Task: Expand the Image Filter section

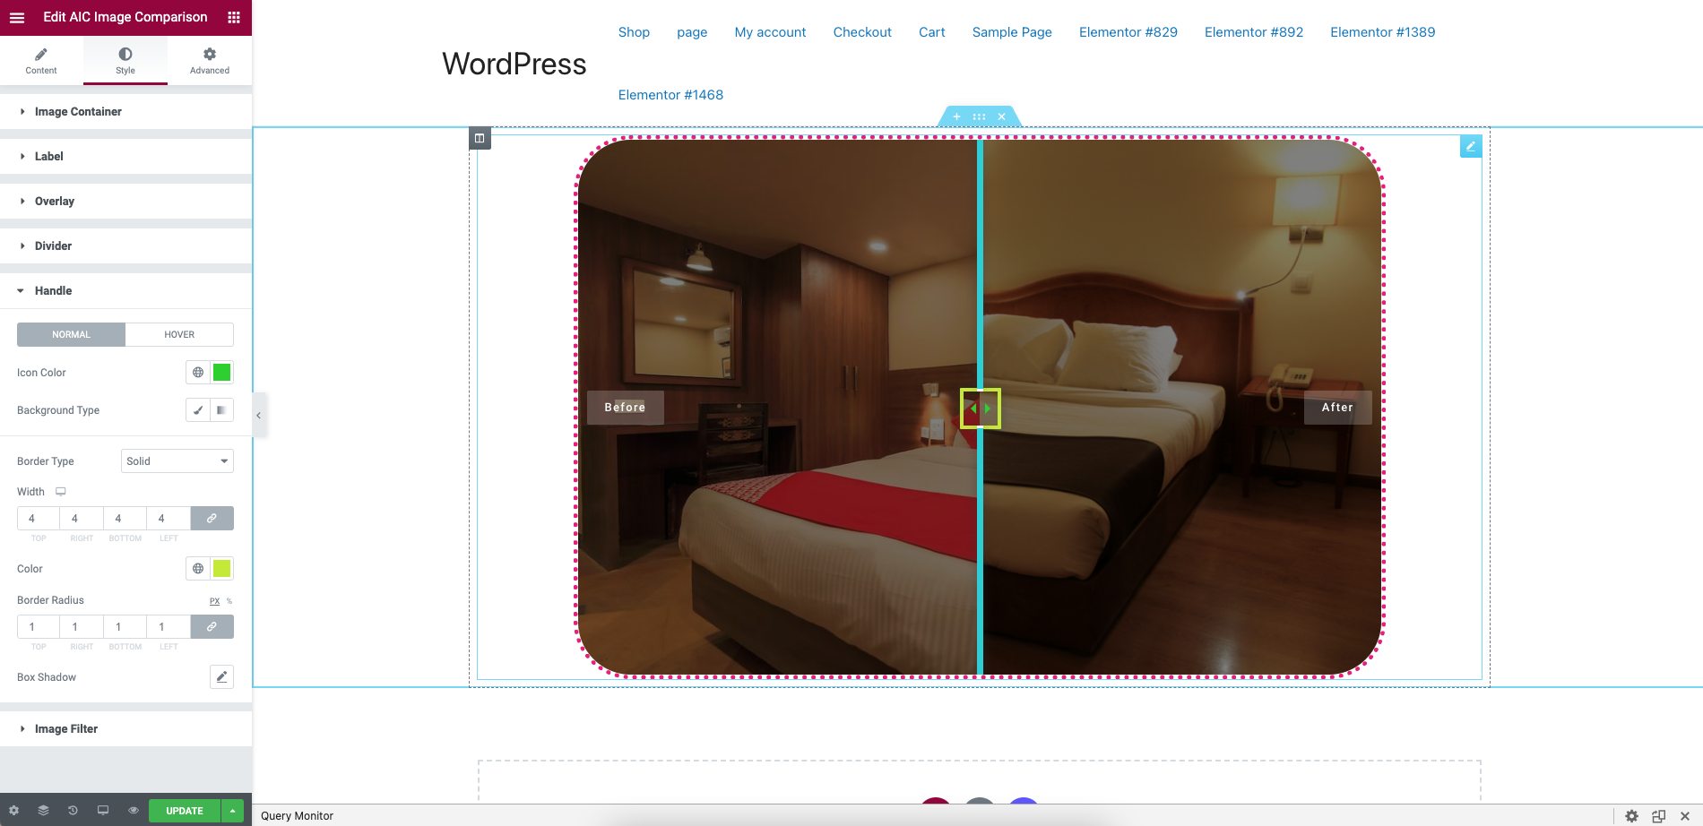Action: tap(125, 729)
